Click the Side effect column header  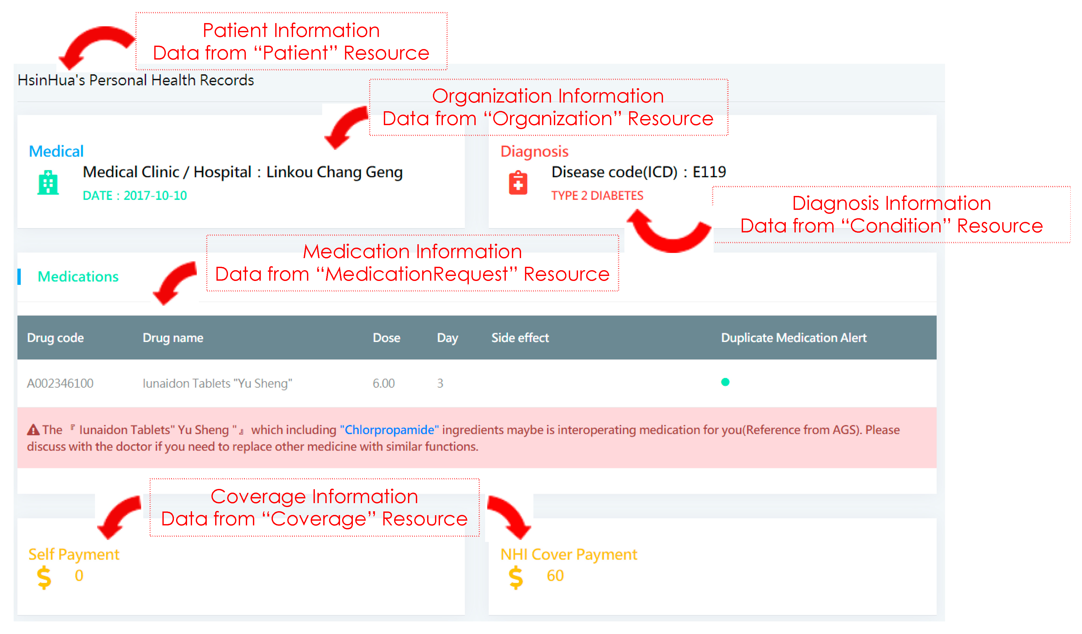[520, 338]
